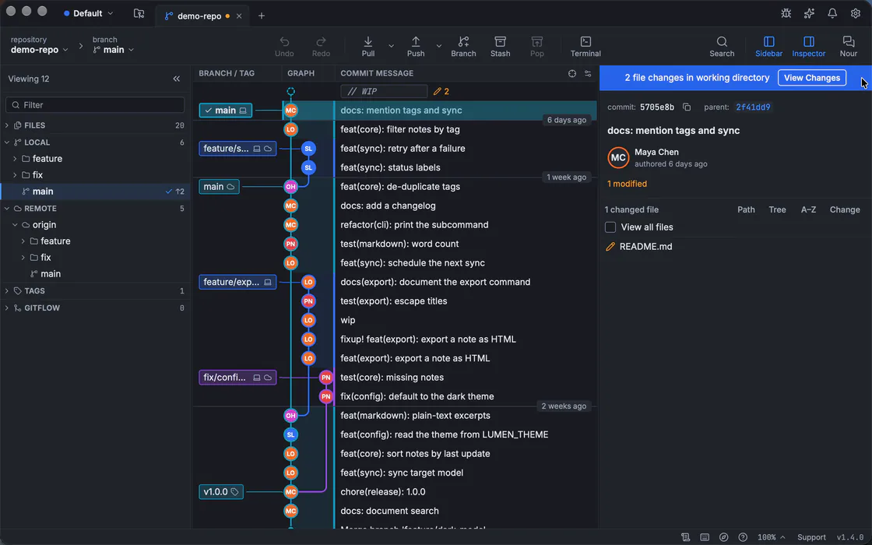Image resolution: width=872 pixels, height=545 pixels.
Task: Copy the commit hash 5705e8b
Action: (x=687, y=107)
